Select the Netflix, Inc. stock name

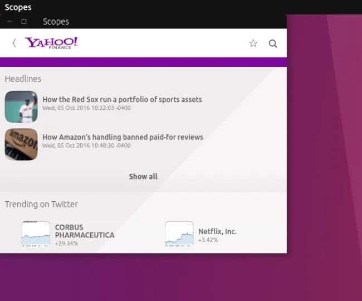point(217,231)
